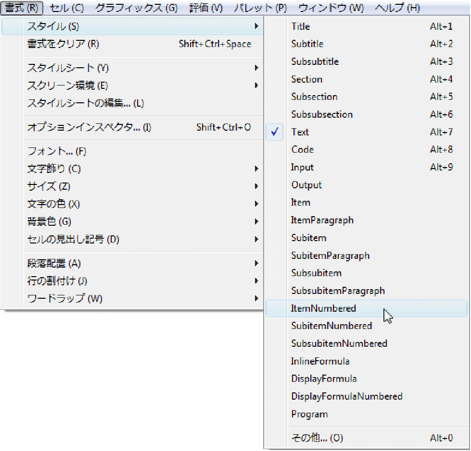Apply the Item style

tap(367, 202)
